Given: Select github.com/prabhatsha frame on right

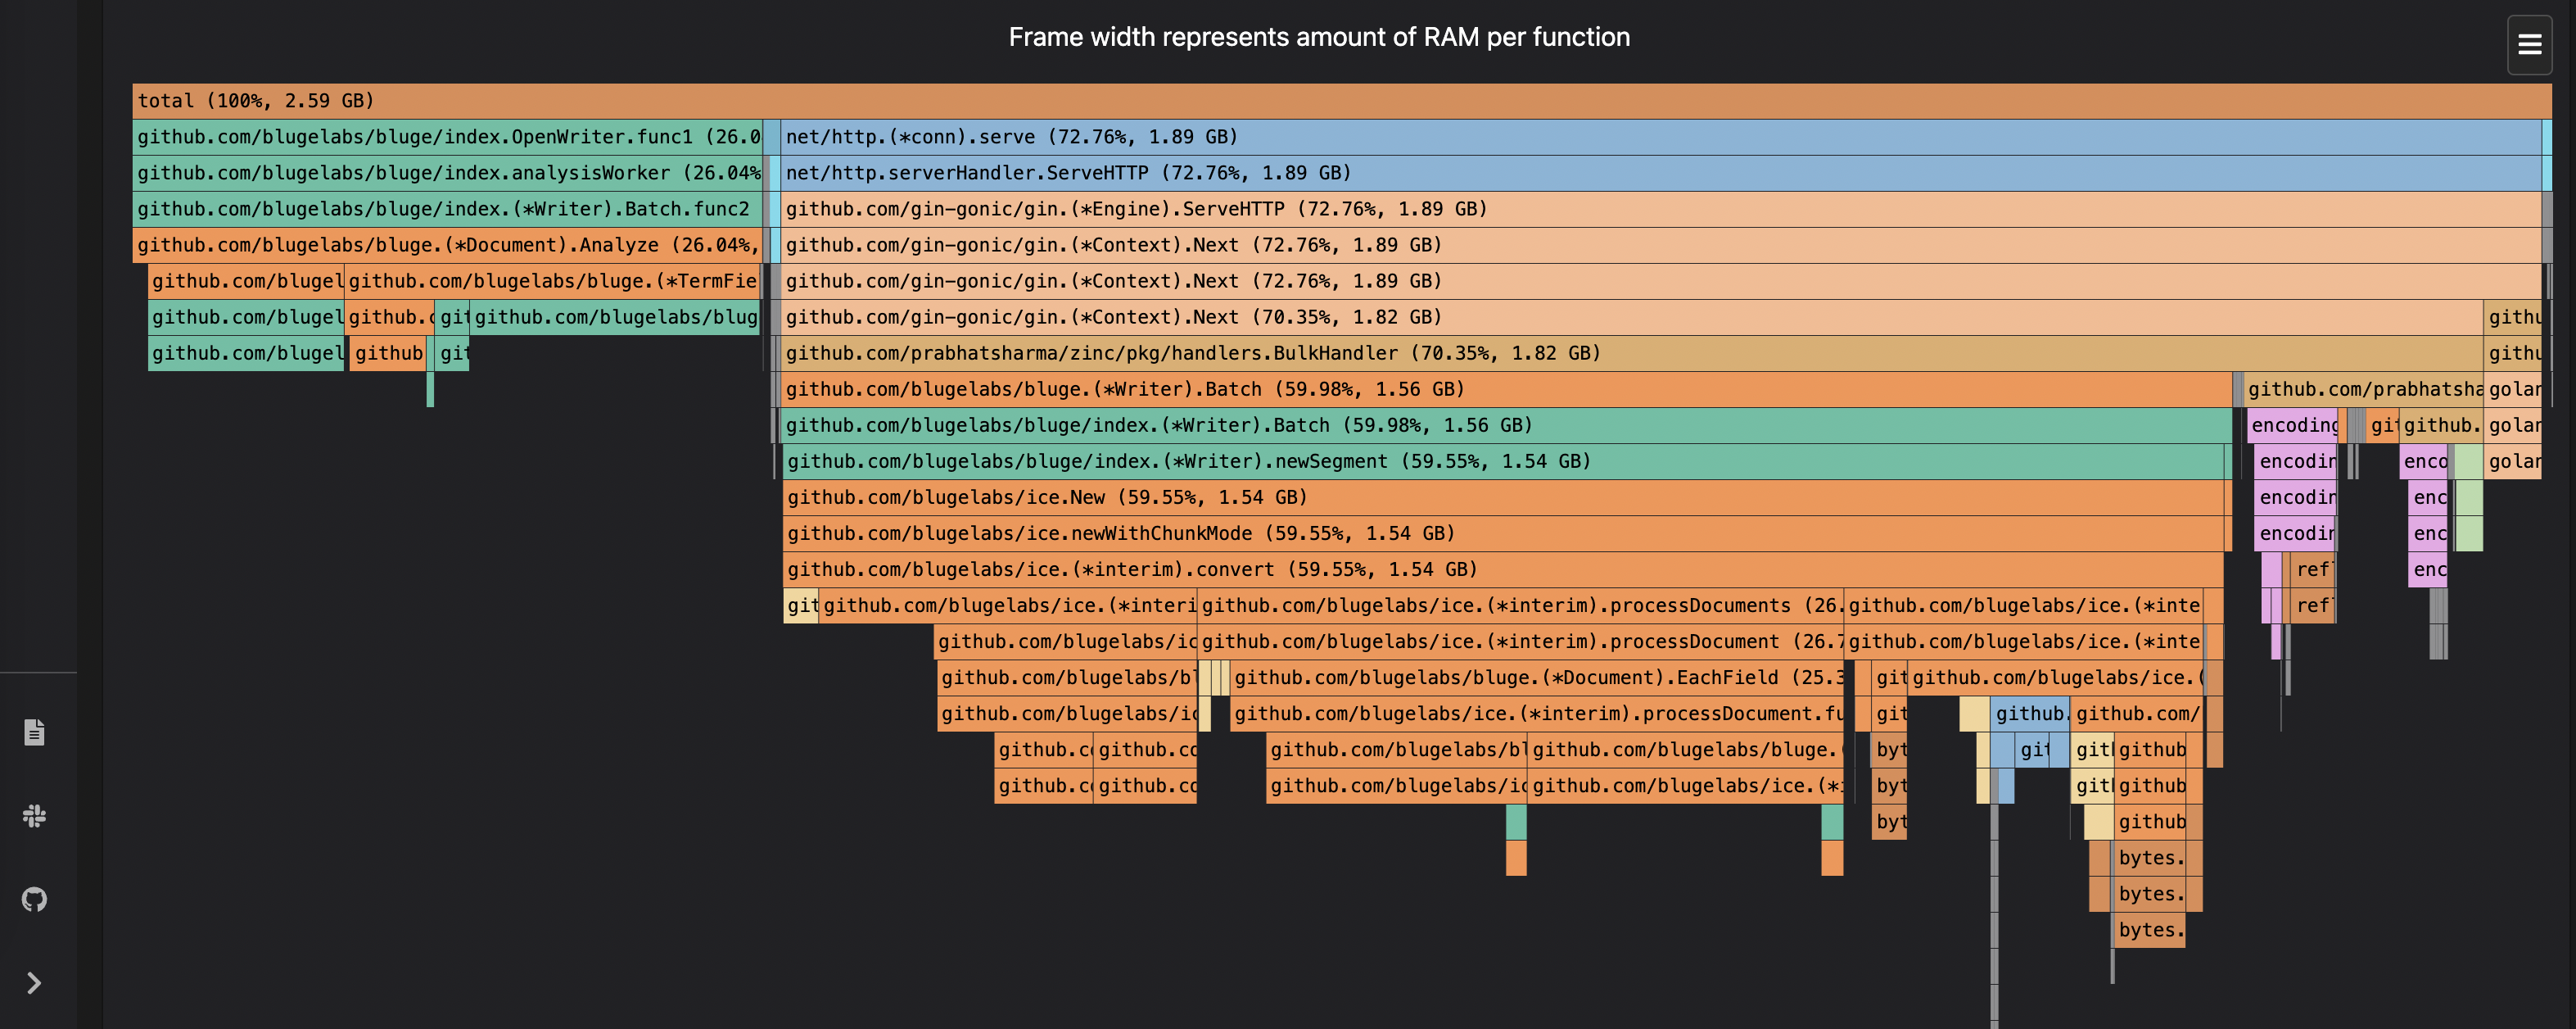Looking at the screenshot, I should point(2364,388).
